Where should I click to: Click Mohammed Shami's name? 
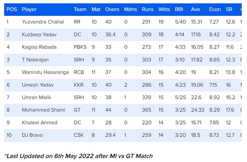(44, 110)
